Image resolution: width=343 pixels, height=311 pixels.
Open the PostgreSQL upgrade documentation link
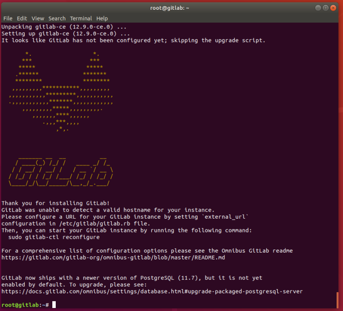pos(151,291)
